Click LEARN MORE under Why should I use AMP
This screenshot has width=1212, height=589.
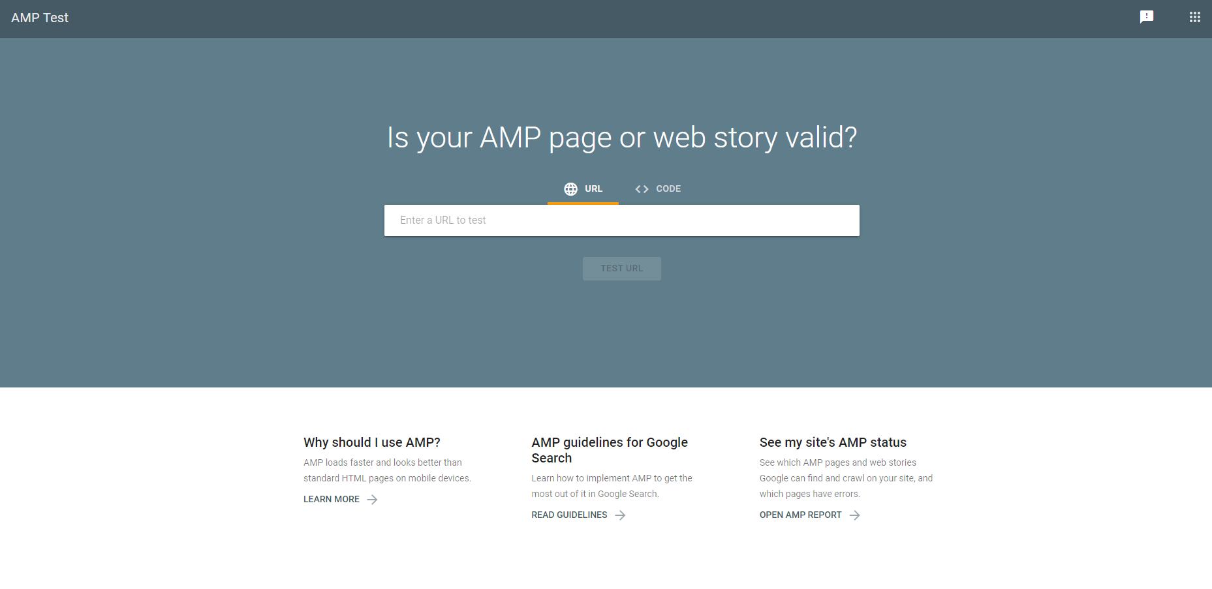[331, 499]
